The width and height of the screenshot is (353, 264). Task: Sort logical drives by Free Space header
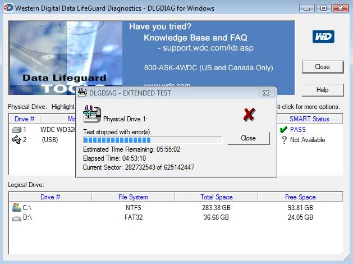(x=300, y=197)
